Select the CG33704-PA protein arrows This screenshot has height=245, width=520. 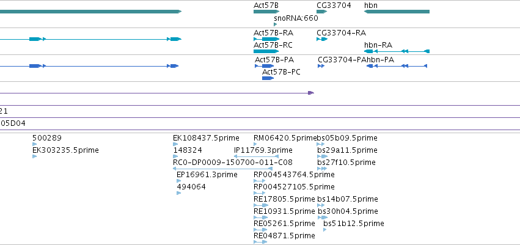pyautogui.click(x=321, y=66)
